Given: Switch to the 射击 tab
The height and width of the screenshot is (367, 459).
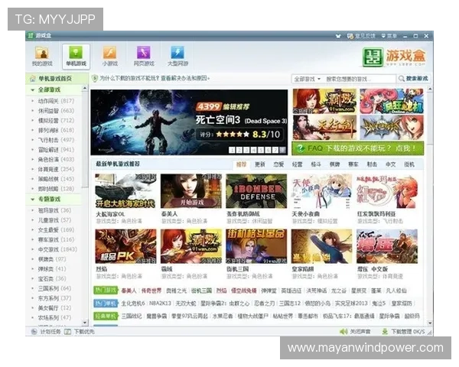Looking at the screenshot, I should click(x=372, y=164).
